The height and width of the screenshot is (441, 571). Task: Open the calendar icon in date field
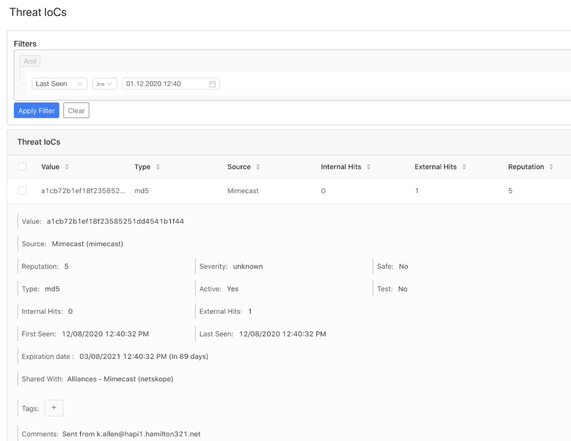point(212,84)
